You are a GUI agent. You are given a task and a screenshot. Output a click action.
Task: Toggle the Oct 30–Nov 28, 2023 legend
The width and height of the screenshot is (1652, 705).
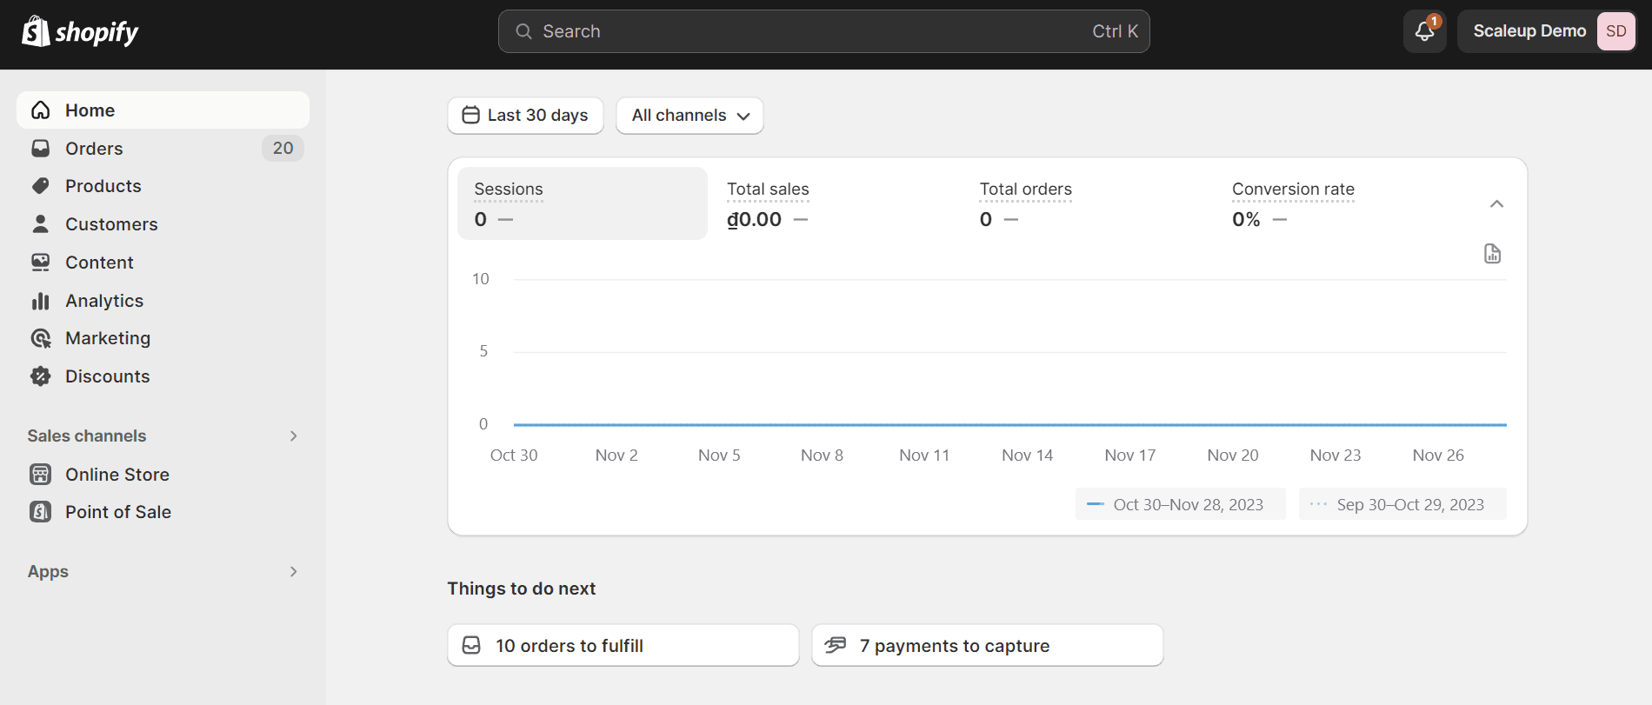pyautogui.click(x=1180, y=504)
